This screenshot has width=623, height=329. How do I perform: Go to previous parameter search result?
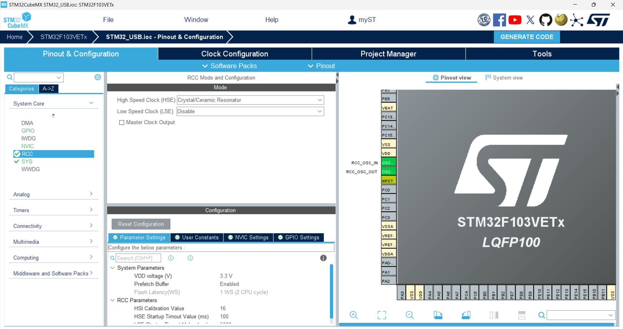[x=171, y=258]
